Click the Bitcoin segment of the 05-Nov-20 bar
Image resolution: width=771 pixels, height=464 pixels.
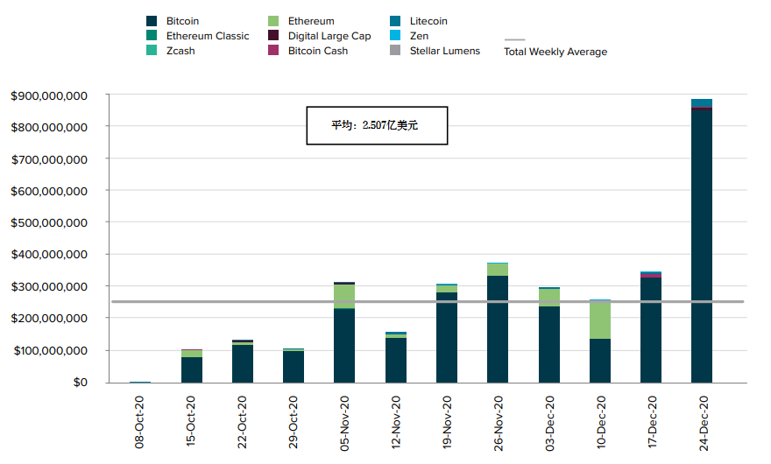tap(344, 346)
